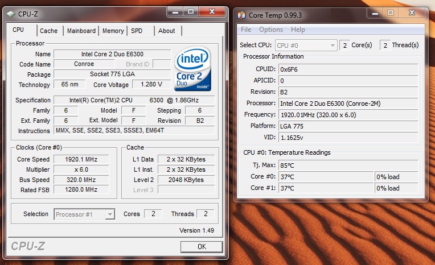Open the Options menu in Core Temp

(271, 30)
